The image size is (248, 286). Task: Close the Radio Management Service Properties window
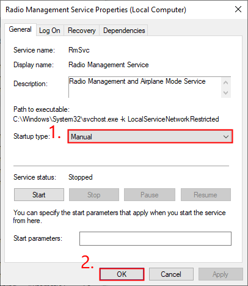pyautogui.click(x=238, y=9)
